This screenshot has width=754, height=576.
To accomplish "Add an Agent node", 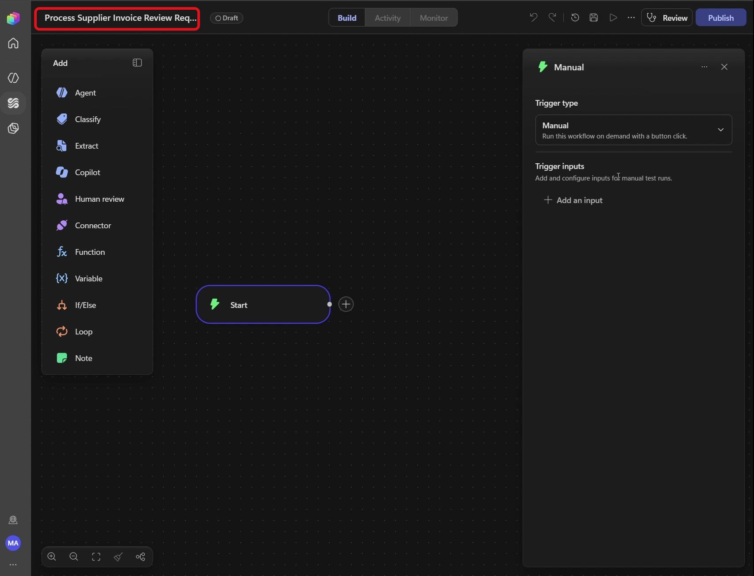I will [x=97, y=93].
